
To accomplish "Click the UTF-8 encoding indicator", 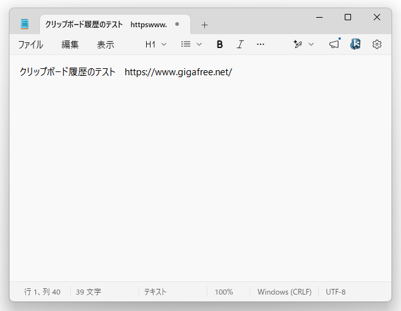I will pyautogui.click(x=335, y=292).
